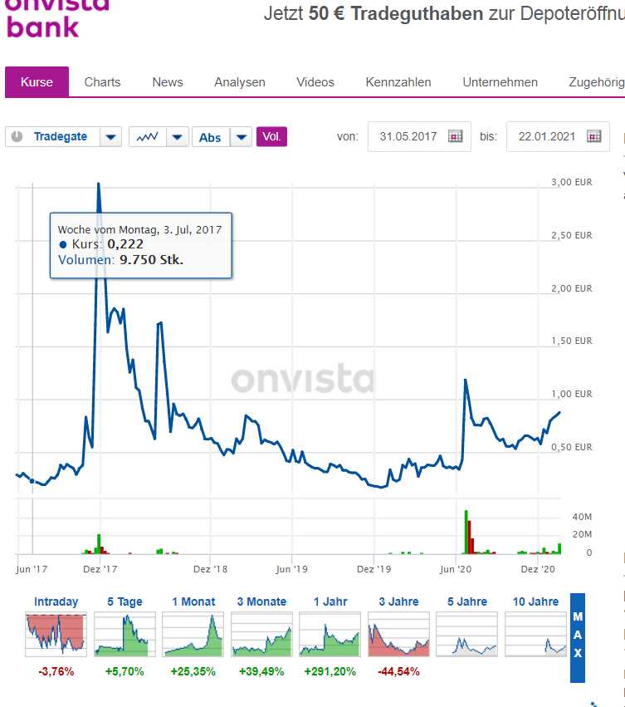The image size is (625, 707).
Task: Expand the Abs dropdown arrow
Action: click(x=241, y=137)
